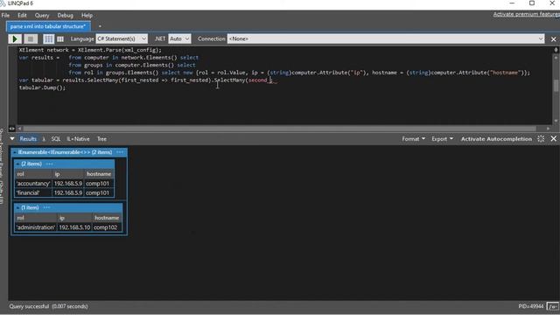
Task: Click Activate Autocompletion link
Action: click(x=496, y=139)
